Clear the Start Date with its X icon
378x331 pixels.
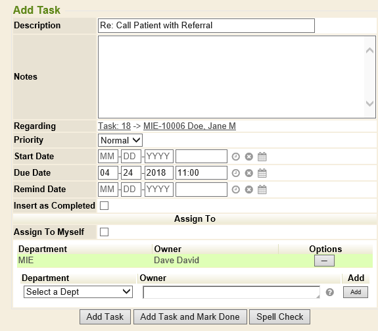[248, 157]
